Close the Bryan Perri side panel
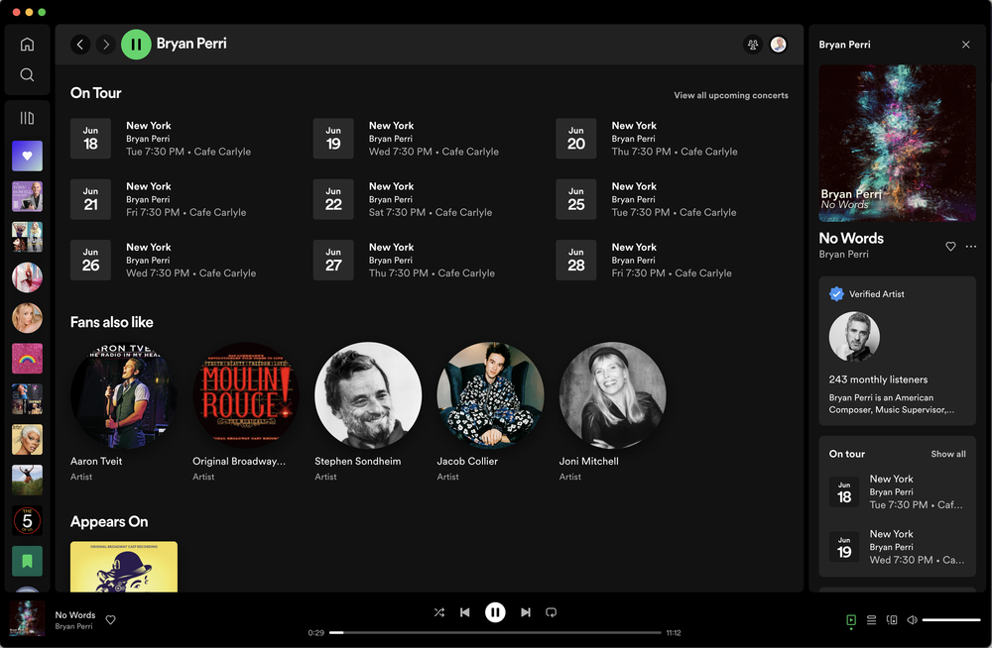 coord(965,45)
